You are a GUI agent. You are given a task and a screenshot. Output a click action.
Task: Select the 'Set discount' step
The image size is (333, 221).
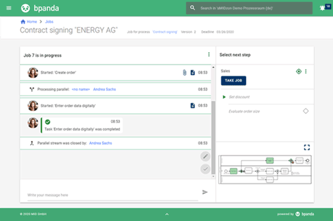tap(239, 97)
